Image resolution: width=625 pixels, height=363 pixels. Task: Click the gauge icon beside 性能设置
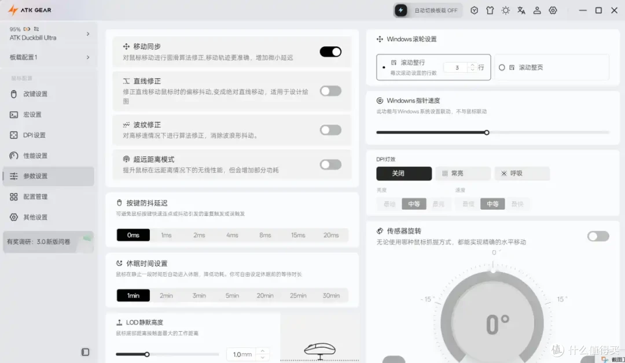pos(13,156)
